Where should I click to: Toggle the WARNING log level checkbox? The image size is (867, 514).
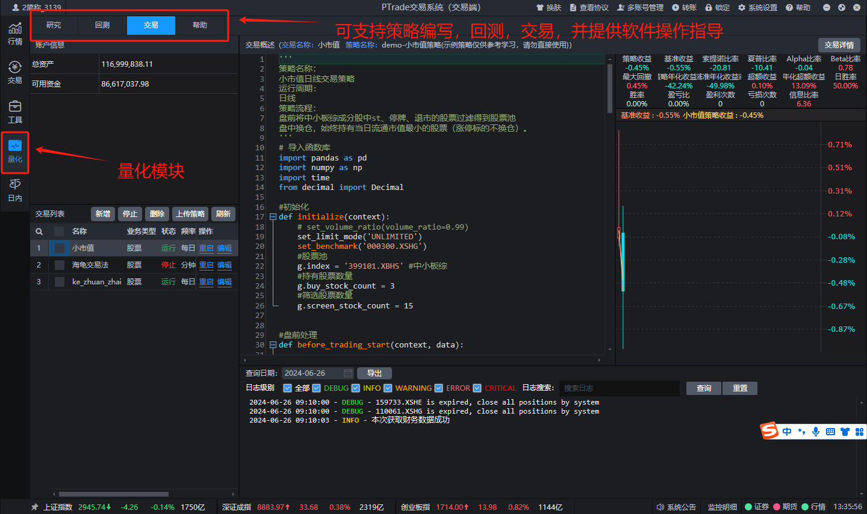pos(388,388)
